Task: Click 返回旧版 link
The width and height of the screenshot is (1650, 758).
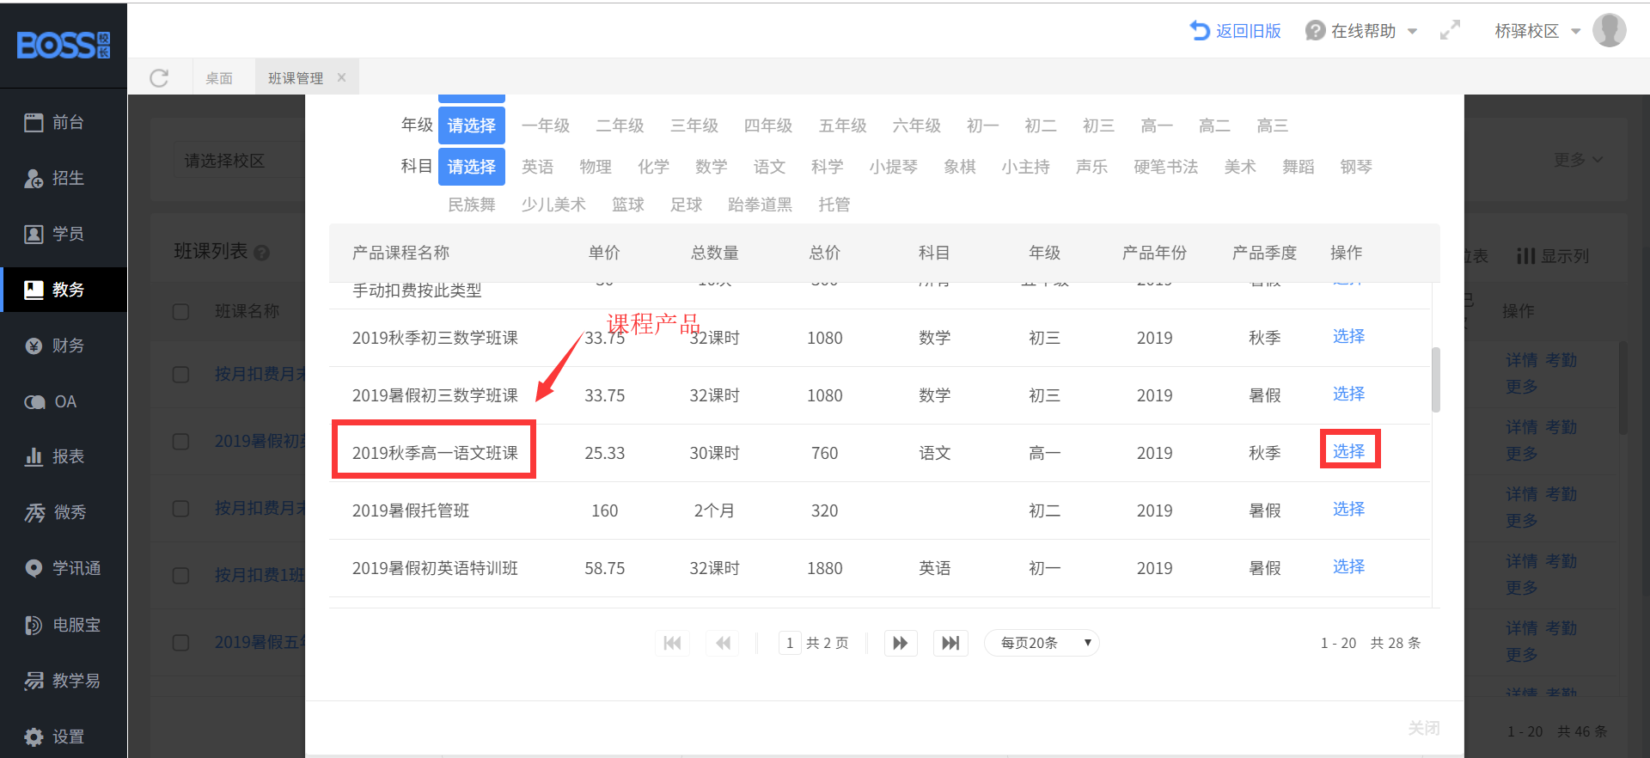Action: 1235,31
